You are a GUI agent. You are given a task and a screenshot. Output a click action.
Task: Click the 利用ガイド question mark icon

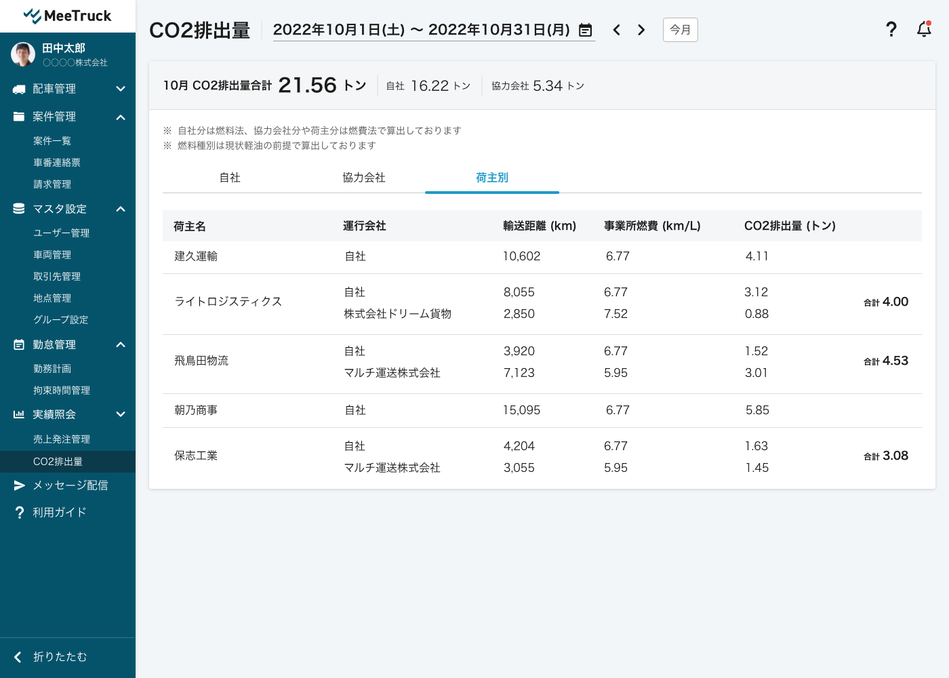tap(19, 513)
